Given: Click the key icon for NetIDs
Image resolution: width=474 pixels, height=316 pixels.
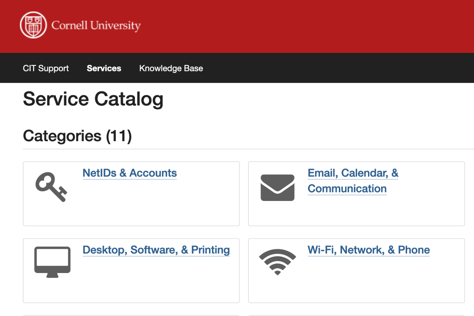Looking at the screenshot, I should (51, 187).
